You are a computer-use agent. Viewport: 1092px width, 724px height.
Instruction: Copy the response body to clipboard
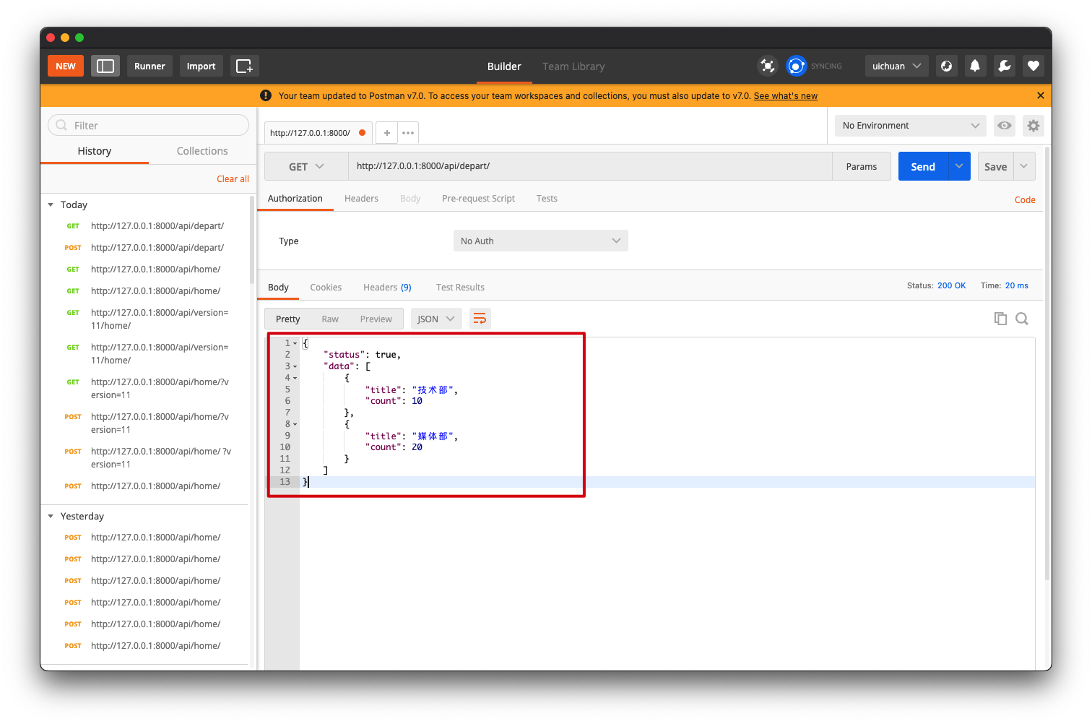coord(1000,319)
